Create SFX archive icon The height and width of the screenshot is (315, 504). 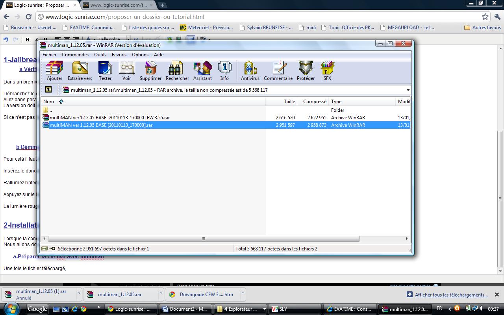click(x=327, y=71)
